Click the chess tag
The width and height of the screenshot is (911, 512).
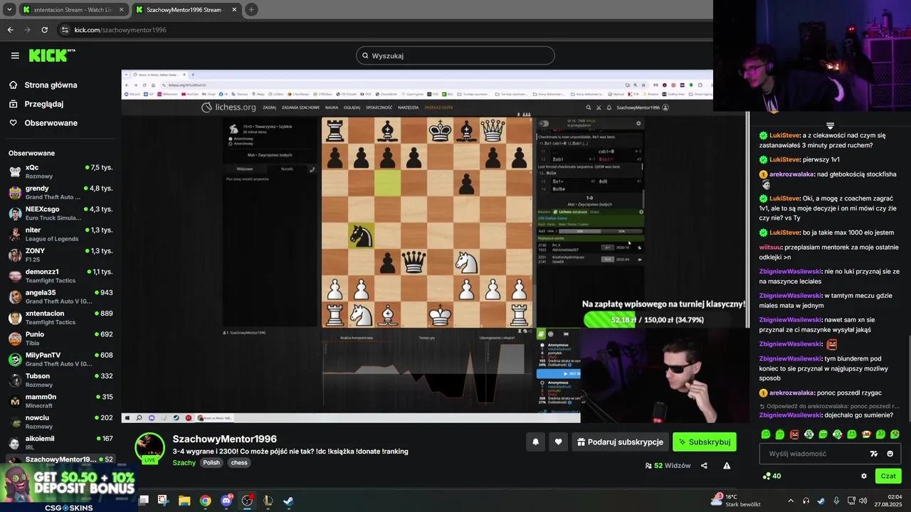[x=239, y=462]
